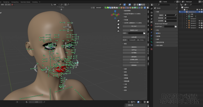
Task: Click the properties editor search field
Action: tap(163, 5)
